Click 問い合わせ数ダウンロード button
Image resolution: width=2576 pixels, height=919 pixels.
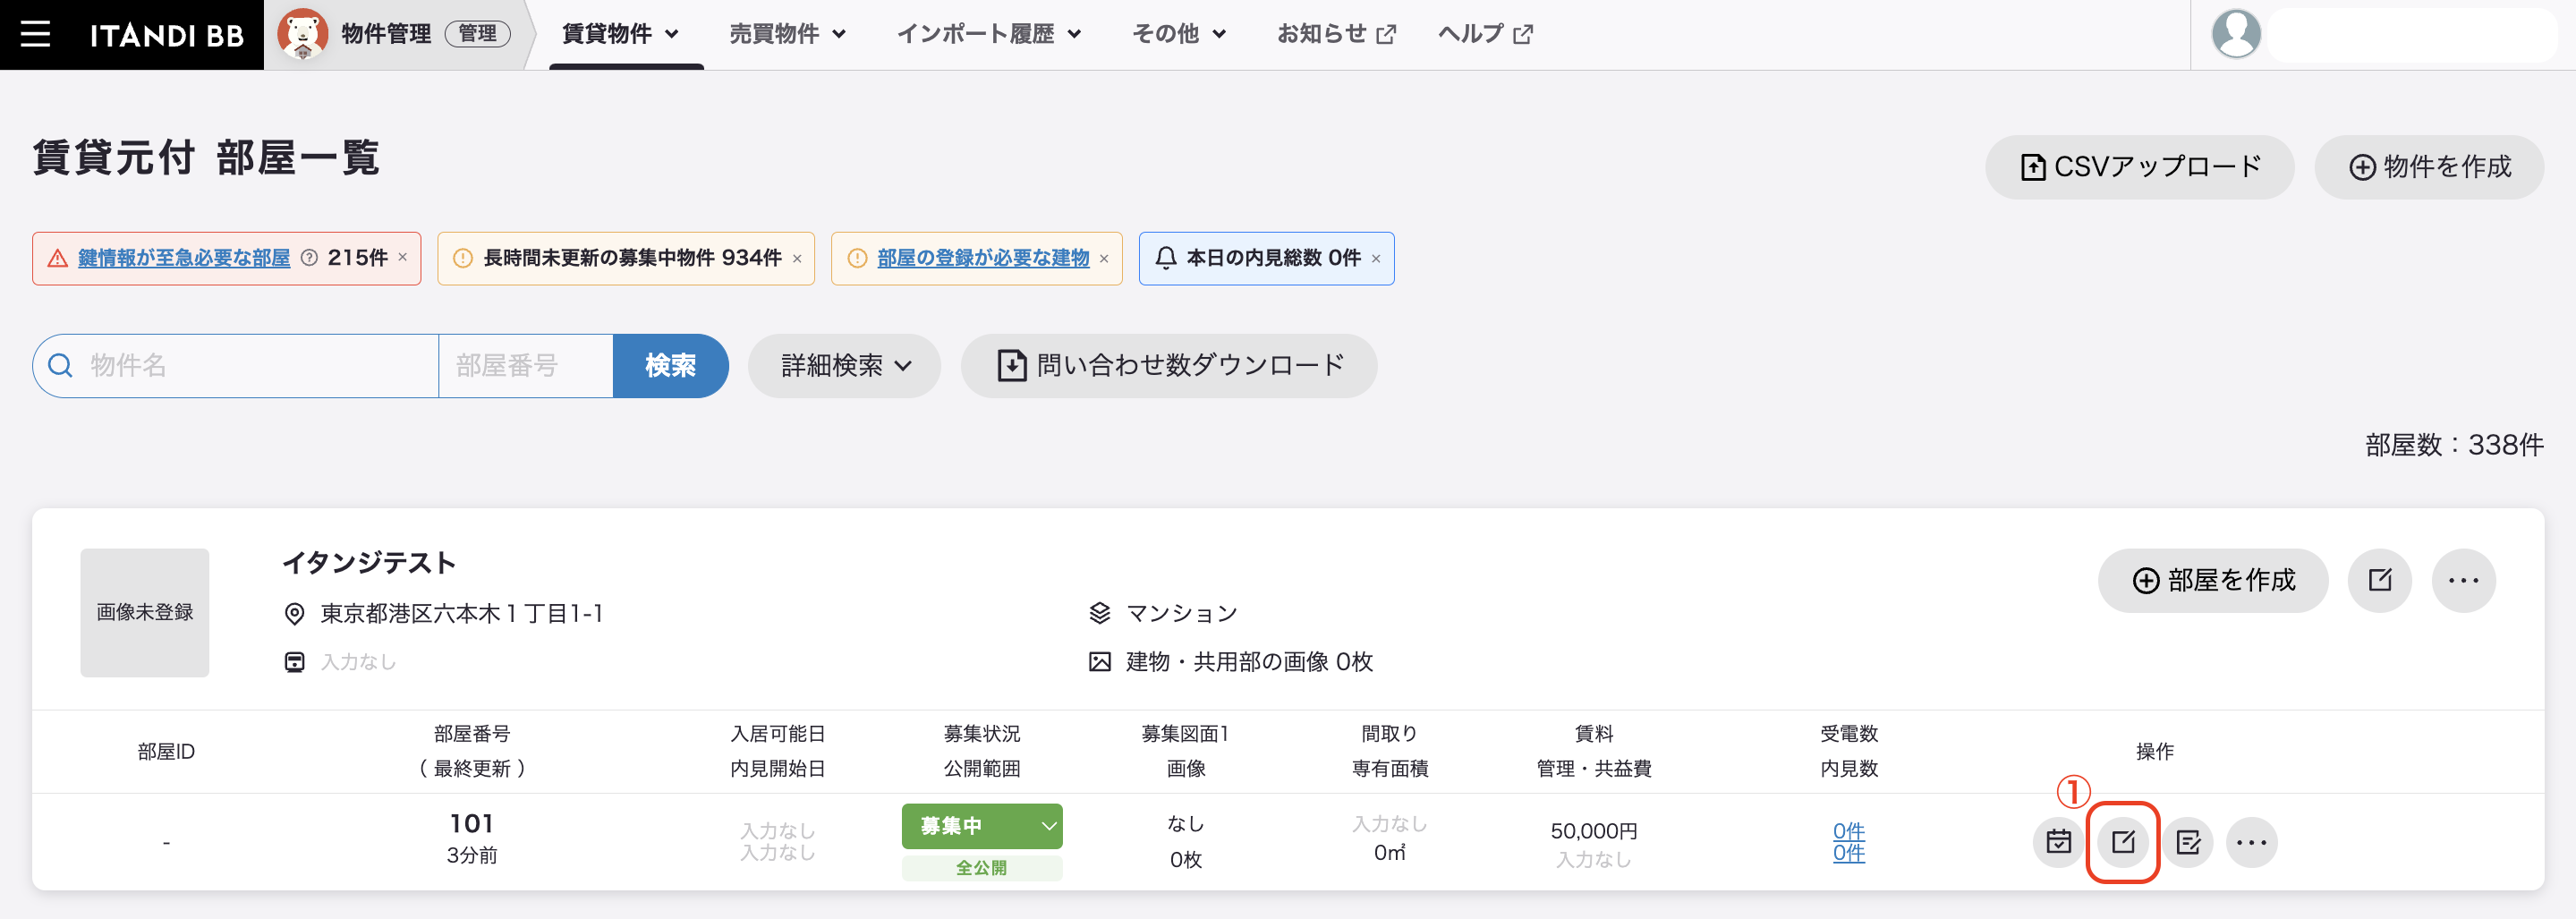click(x=1169, y=366)
